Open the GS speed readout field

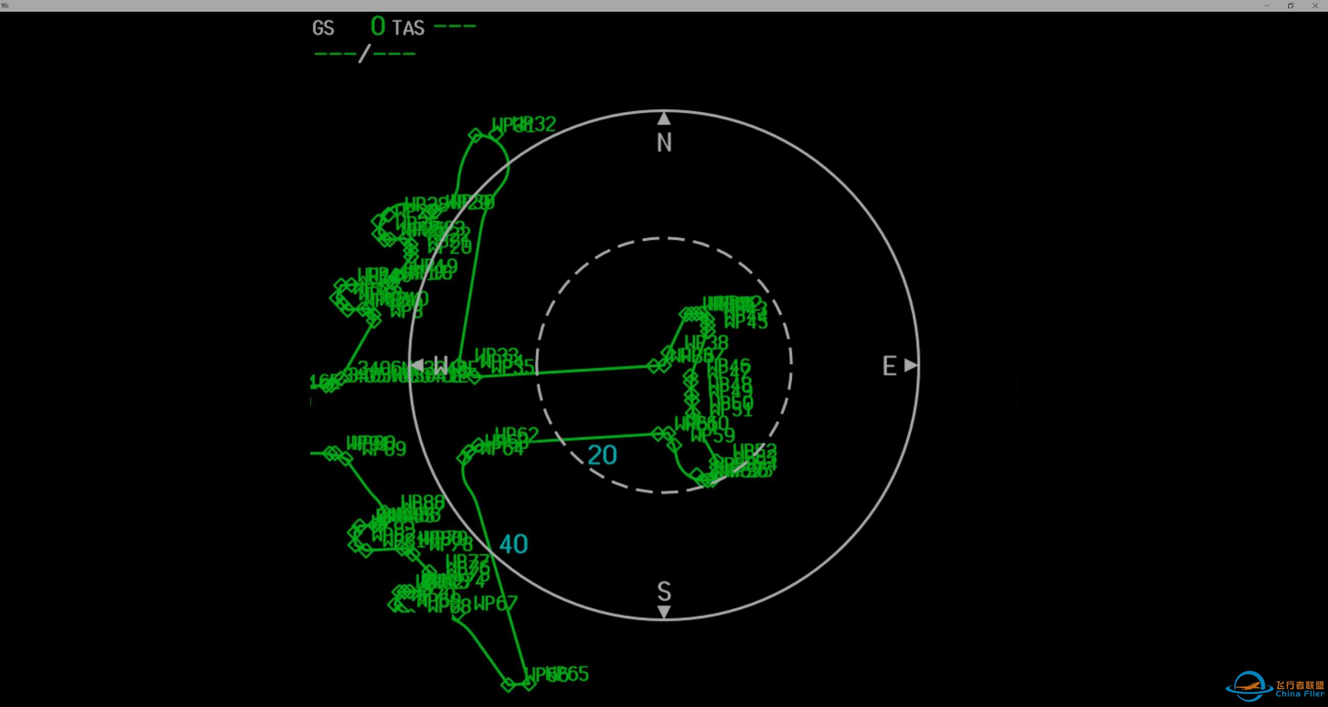323,28
